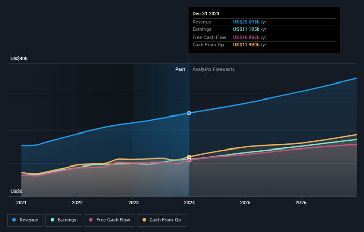Toggle the Earnings legend series

64,220
